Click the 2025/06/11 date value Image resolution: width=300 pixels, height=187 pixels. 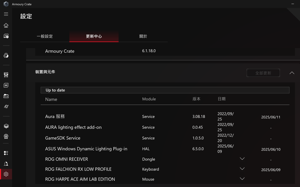coord(271,117)
